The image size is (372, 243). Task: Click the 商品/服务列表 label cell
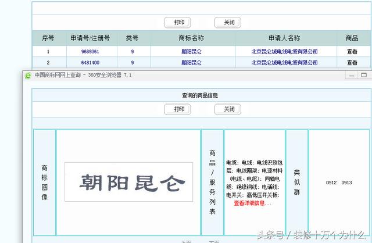click(x=212, y=183)
